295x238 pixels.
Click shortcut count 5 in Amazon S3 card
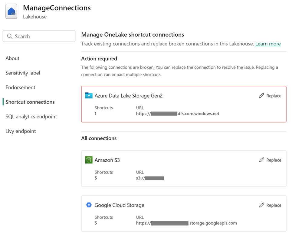96,178
